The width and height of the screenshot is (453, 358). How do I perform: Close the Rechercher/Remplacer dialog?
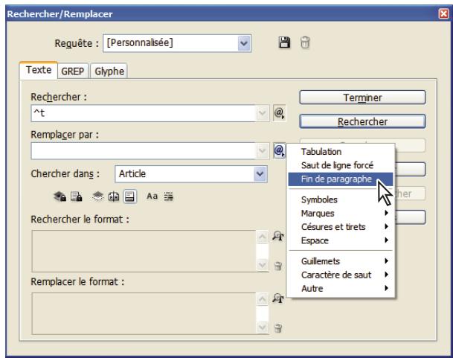[x=443, y=13]
